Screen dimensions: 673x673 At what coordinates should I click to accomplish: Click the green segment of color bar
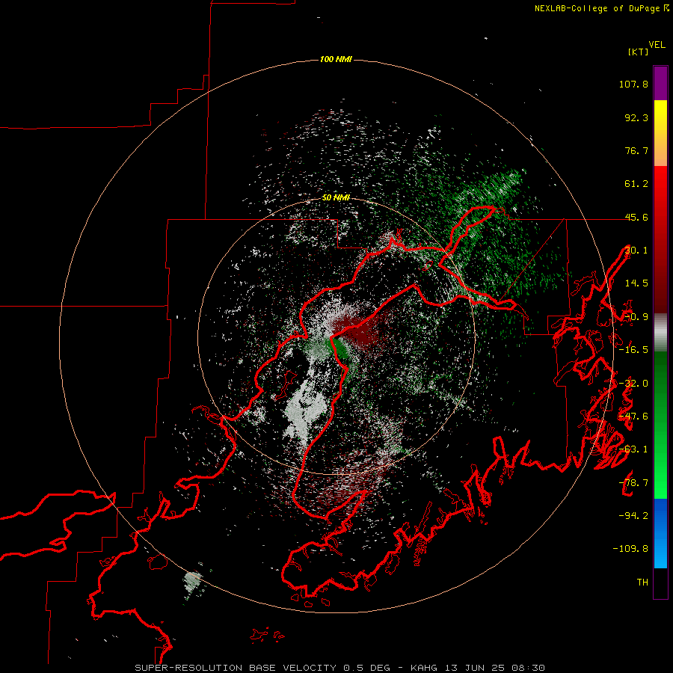point(660,425)
